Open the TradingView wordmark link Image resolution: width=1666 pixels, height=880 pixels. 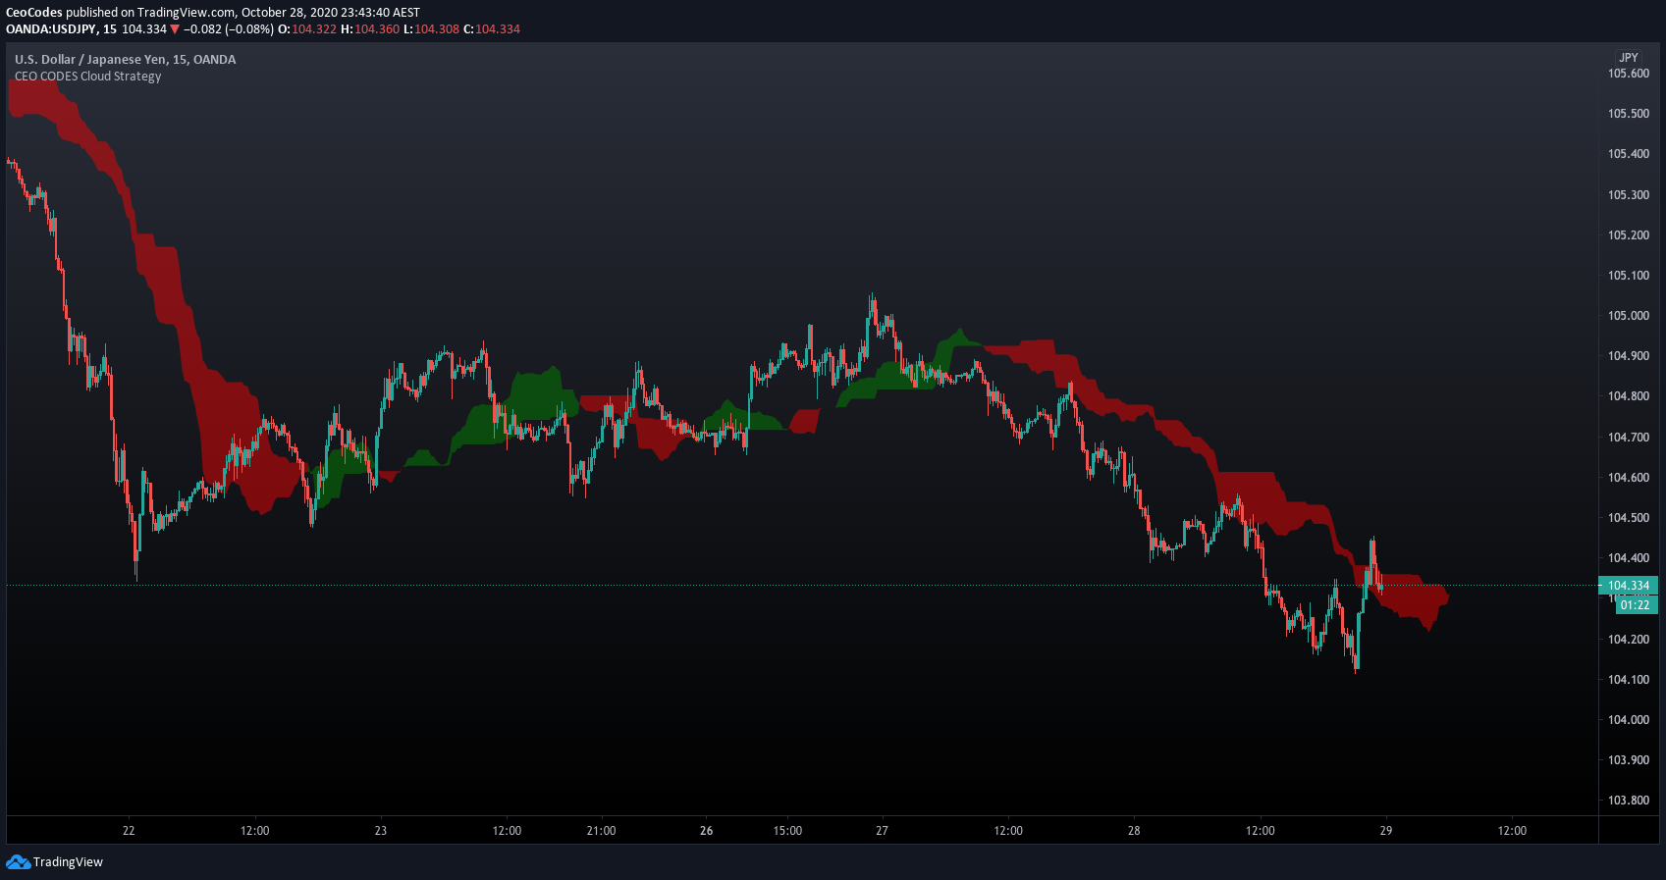pyautogui.click(x=68, y=862)
